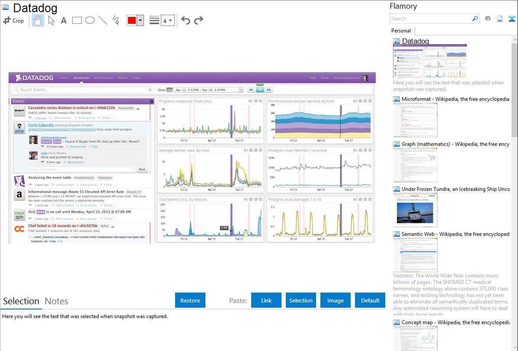Viewport: 518px width, 351px height.
Task: Click the Flamory search field
Action: 430,19
